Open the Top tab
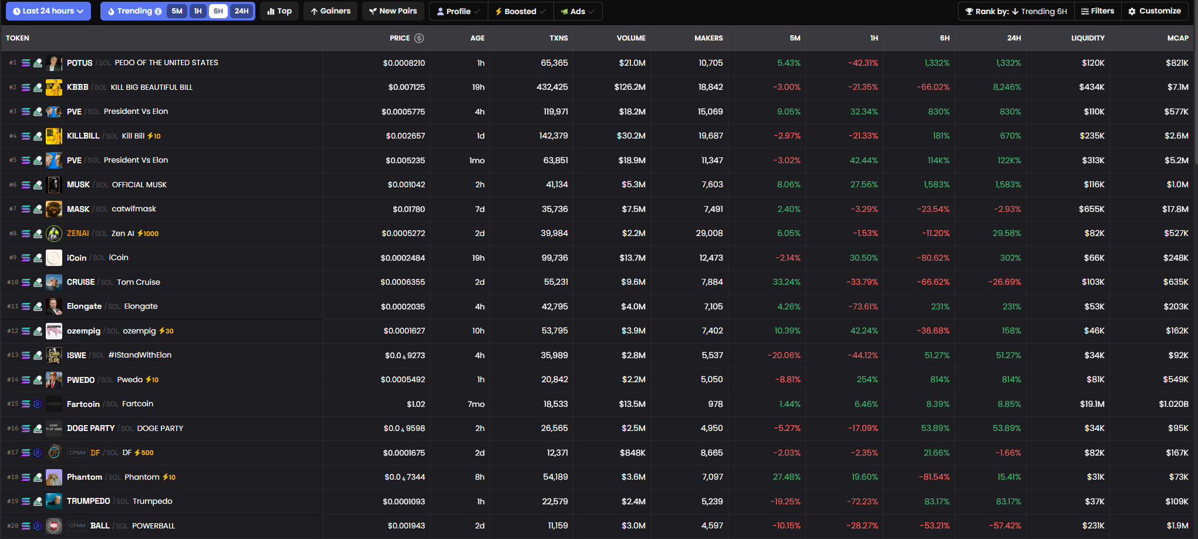The image size is (1198, 539). coord(279,11)
